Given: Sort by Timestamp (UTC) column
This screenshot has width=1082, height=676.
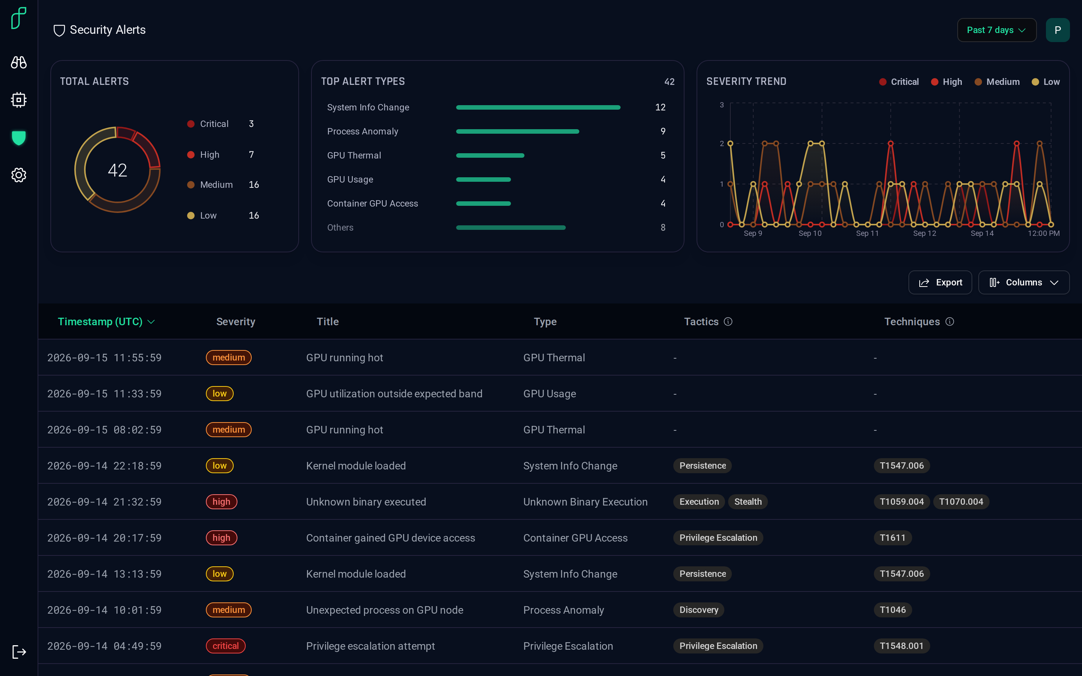Looking at the screenshot, I should tap(106, 321).
